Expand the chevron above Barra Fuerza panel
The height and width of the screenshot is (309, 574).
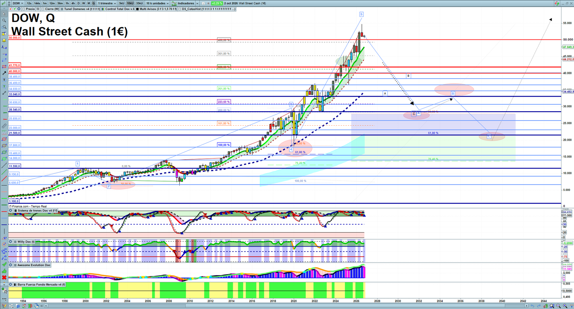tap(4, 285)
